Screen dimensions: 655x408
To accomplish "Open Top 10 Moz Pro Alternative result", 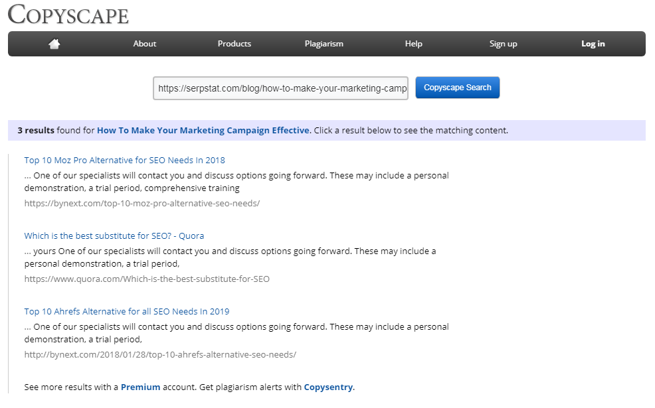I will (124, 160).
